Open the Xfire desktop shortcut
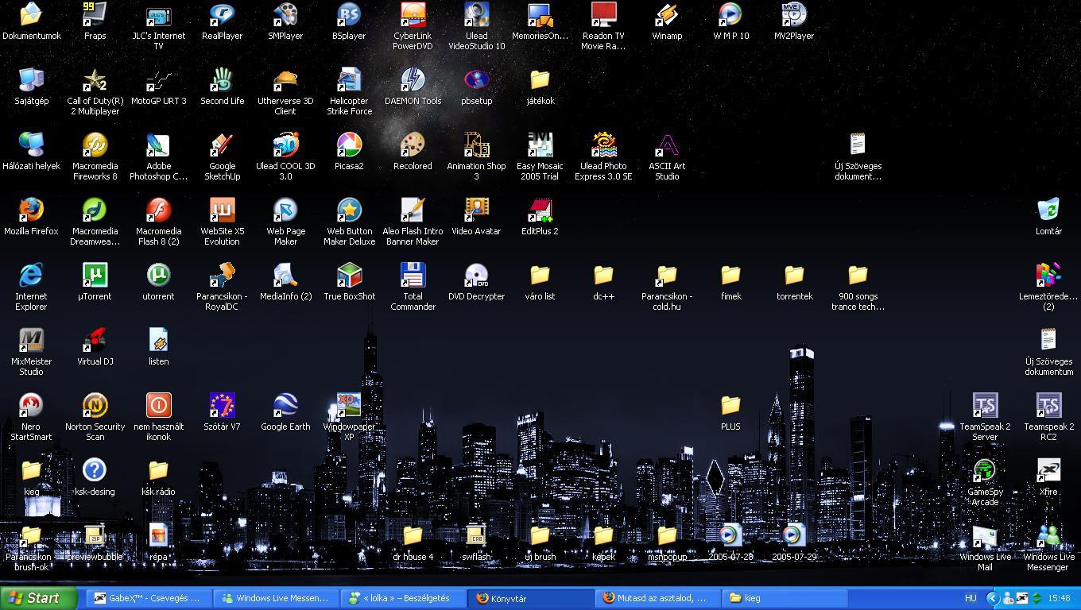Screen dimensions: 1081x610 tap(1048, 477)
